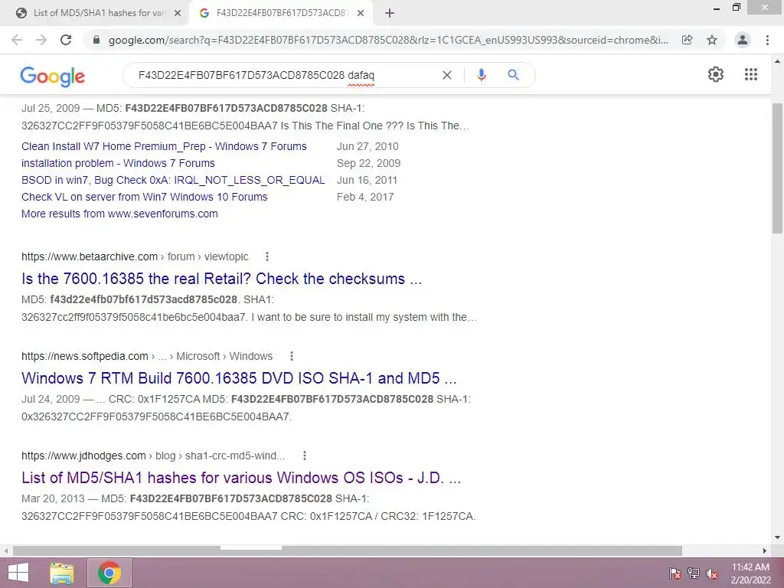This screenshot has height=588, width=784.
Task: Open more options for jdhodges result
Action: point(305,456)
